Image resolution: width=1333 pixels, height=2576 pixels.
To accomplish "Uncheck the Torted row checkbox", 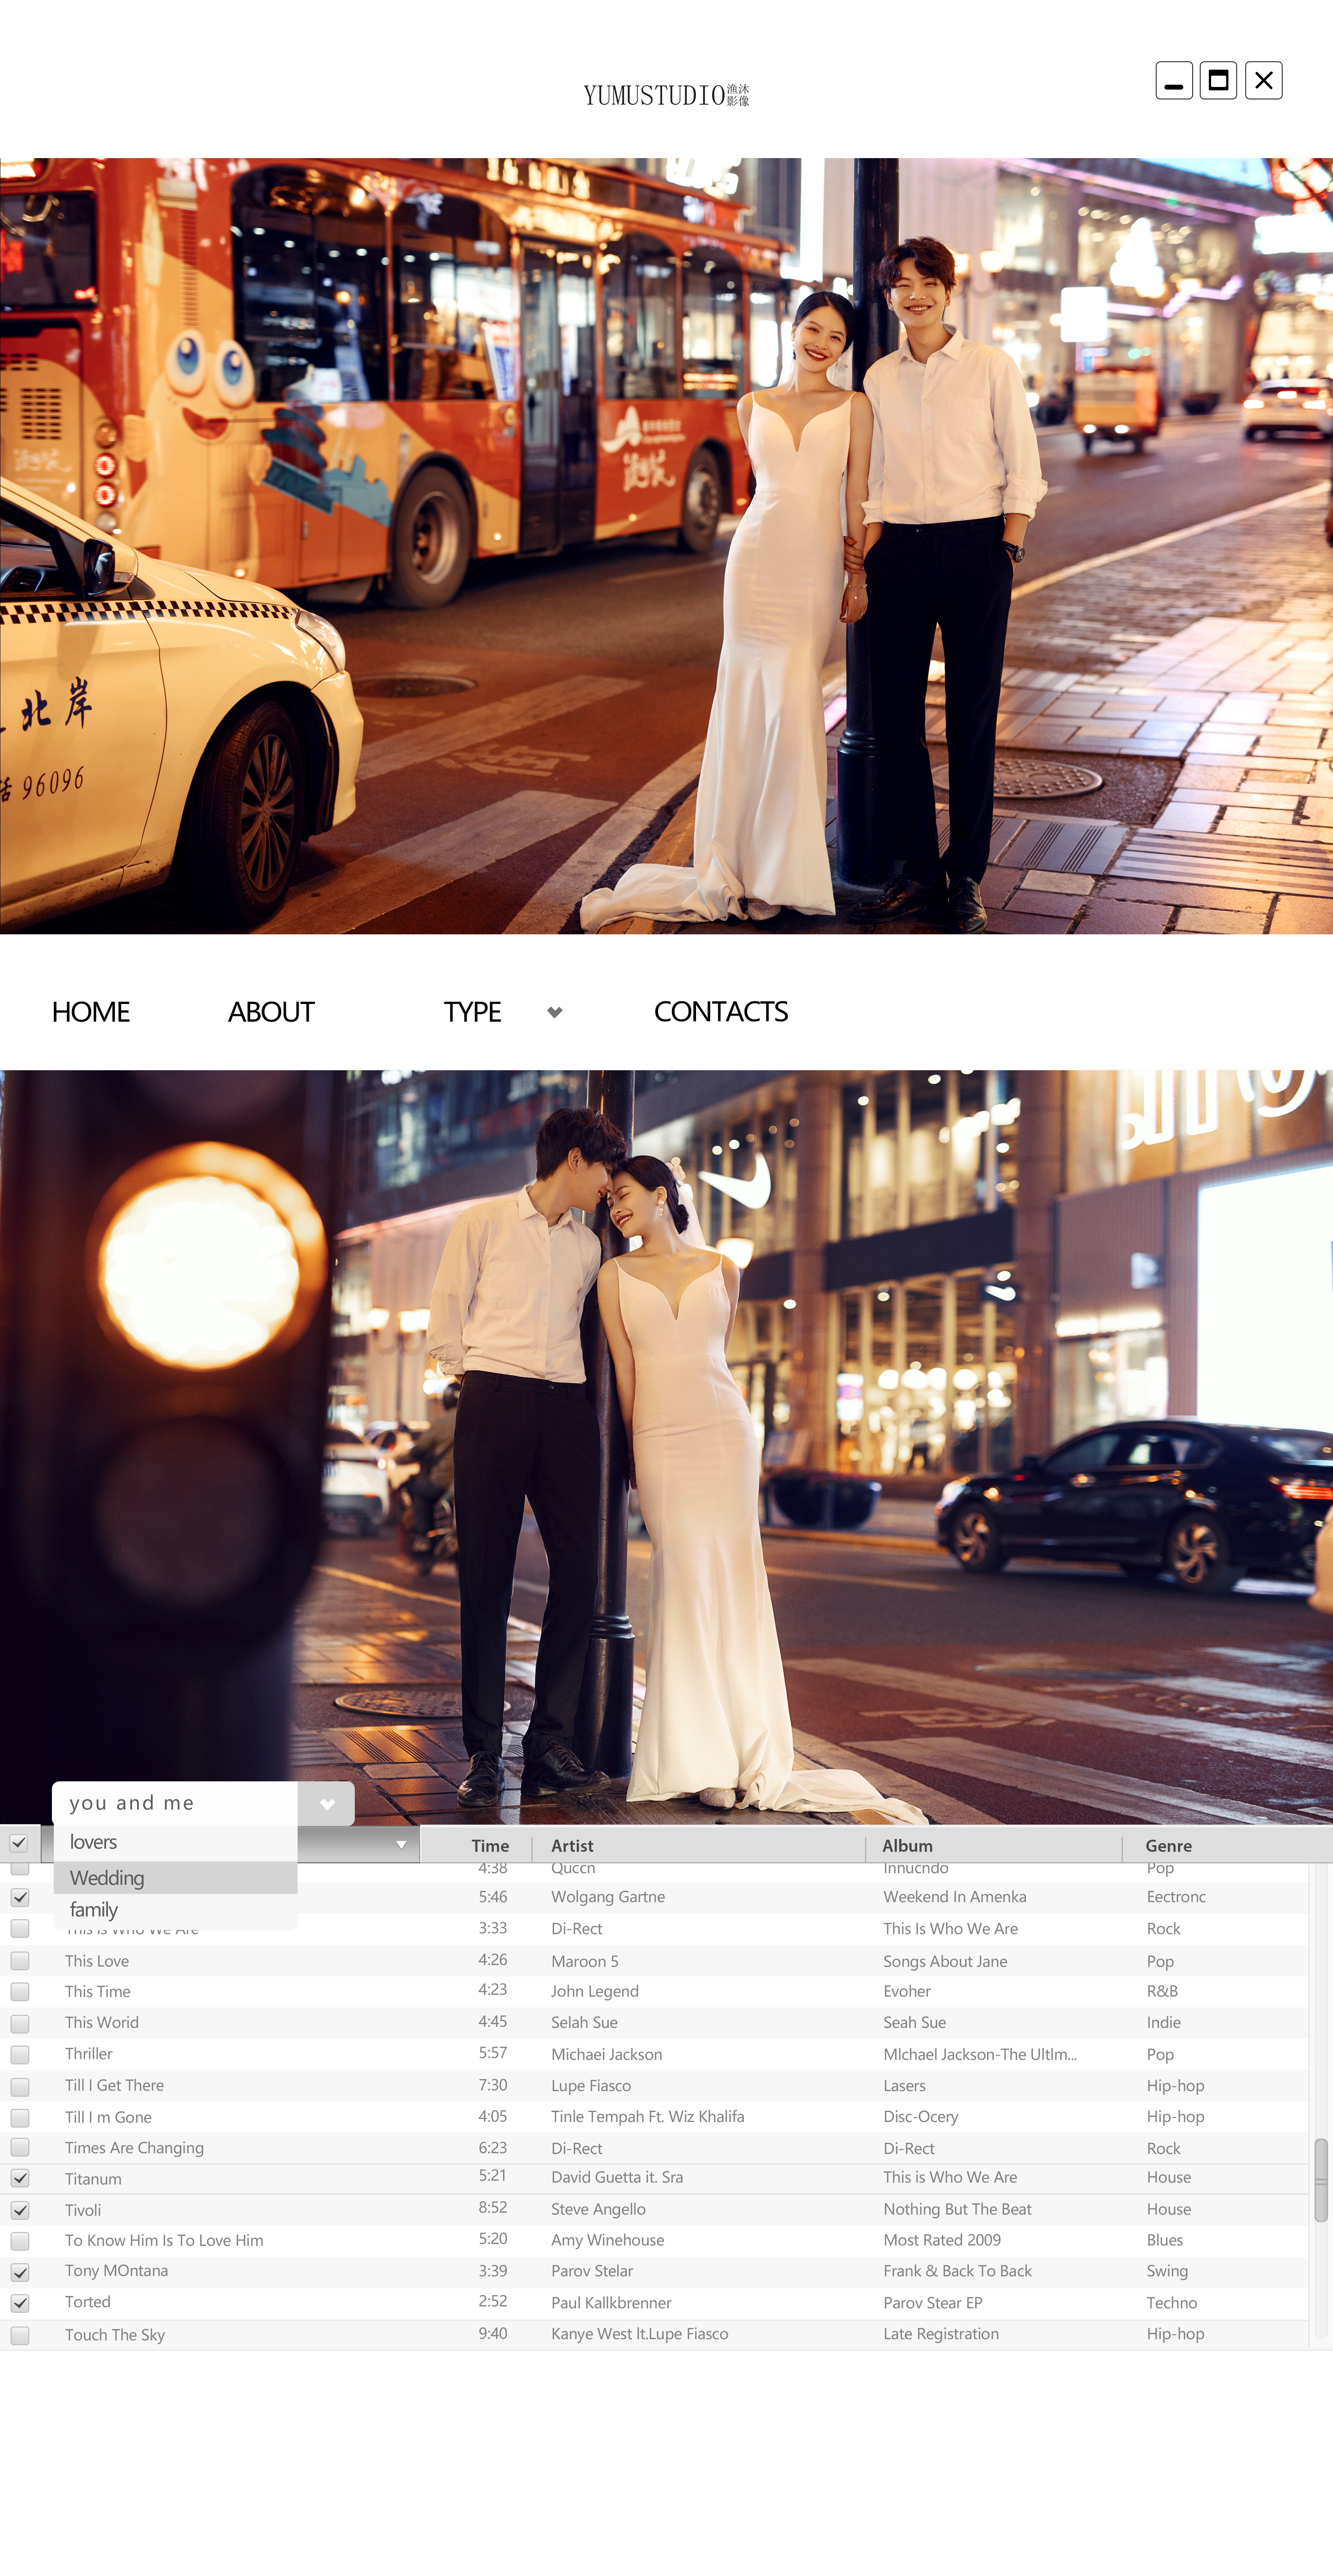I will (x=20, y=2303).
